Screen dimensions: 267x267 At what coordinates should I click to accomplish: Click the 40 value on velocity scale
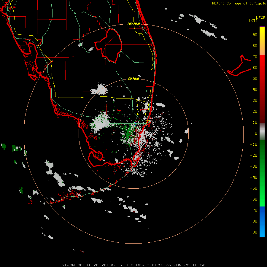coord(255,90)
